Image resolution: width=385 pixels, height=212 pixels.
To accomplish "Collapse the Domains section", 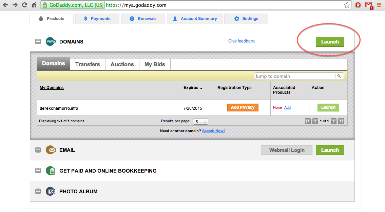I will pos(38,41).
